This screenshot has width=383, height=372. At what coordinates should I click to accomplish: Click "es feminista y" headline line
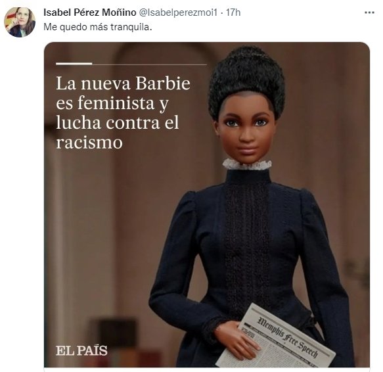coord(112,104)
